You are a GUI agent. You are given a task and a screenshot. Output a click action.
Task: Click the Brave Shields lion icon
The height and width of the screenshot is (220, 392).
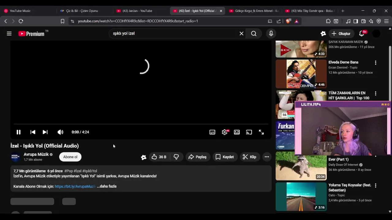pos(288,21)
